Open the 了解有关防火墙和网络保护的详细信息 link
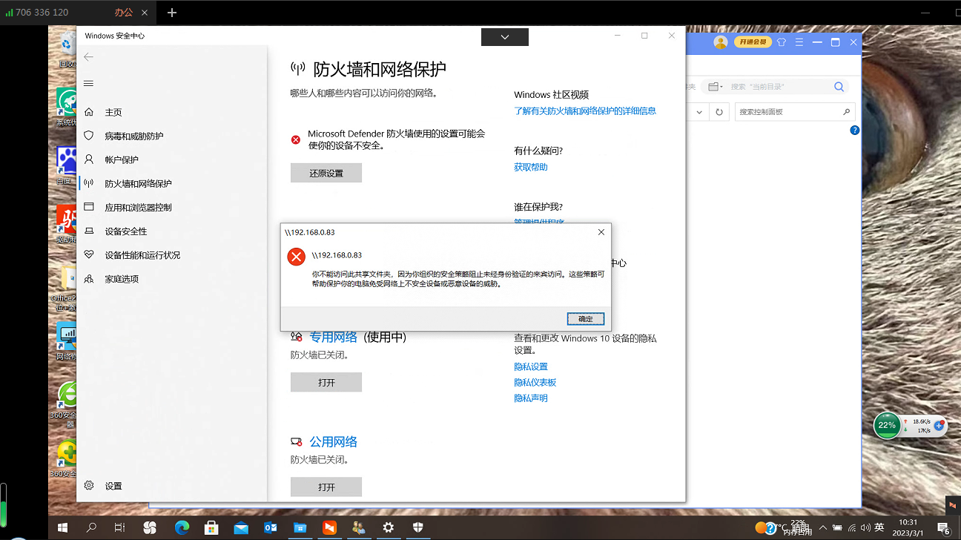Image resolution: width=961 pixels, height=540 pixels. (x=585, y=111)
